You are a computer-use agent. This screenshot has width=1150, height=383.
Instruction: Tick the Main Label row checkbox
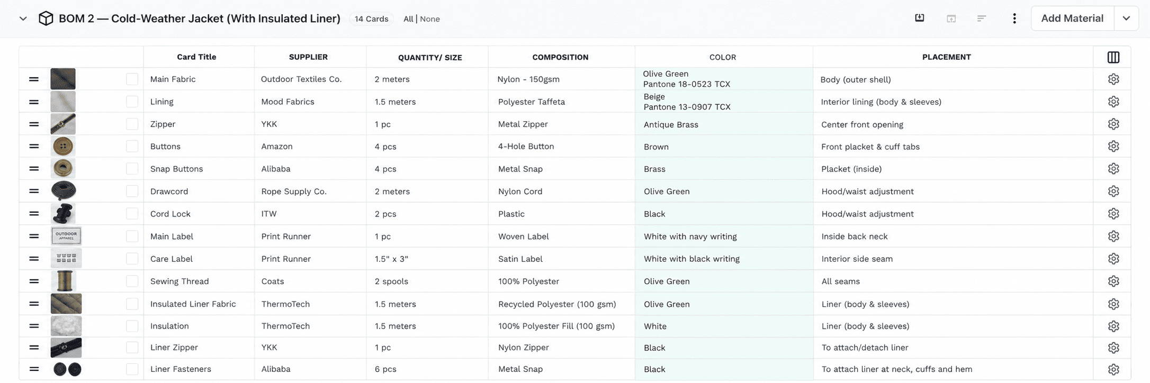pos(132,236)
